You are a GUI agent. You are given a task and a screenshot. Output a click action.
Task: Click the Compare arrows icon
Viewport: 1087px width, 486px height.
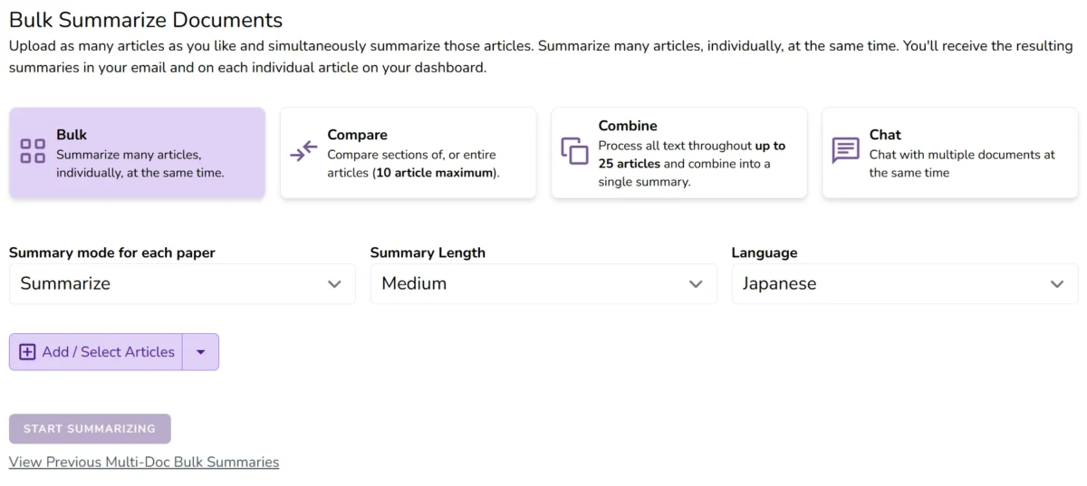[x=303, y=151]
